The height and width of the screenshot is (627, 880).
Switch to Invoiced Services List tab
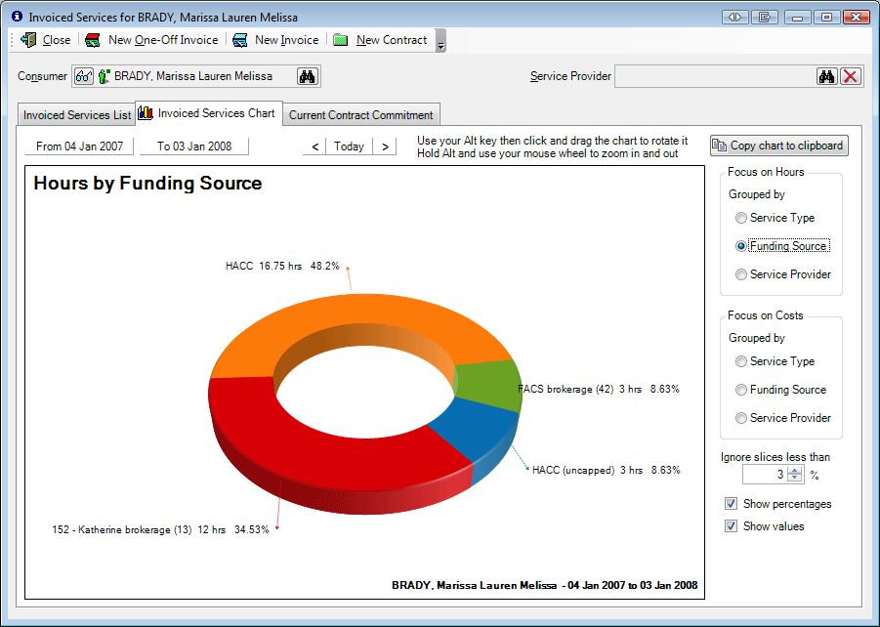pyautogui.click(x=77, y=115)
